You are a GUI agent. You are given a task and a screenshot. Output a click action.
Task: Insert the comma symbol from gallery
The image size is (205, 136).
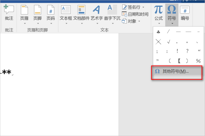tap(177, 42)
